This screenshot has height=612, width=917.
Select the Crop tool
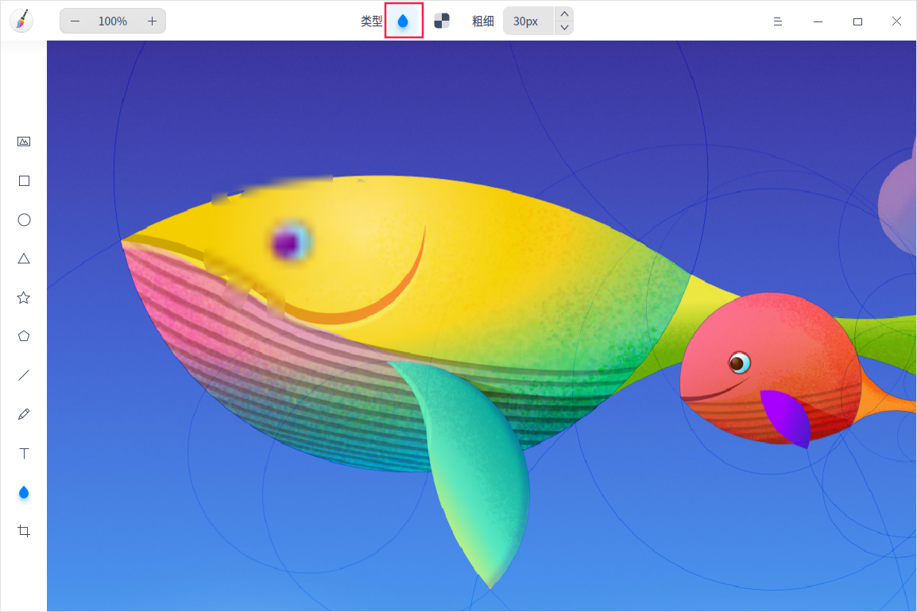click(x=24, y=531)
